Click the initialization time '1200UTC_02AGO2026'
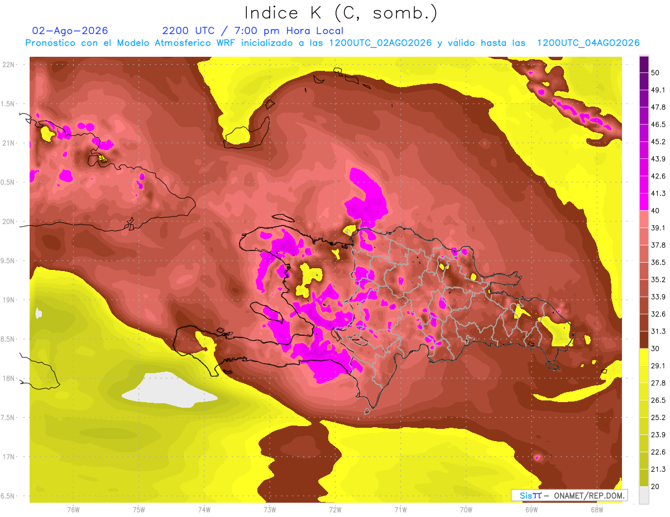Image resolution: width=670 pixels, height=517 pixels. point(380,43)
